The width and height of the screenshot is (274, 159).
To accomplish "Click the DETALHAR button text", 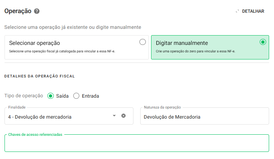I will coord(253,11).
